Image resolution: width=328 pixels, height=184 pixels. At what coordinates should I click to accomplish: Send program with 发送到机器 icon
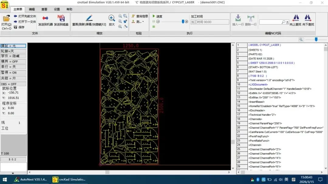(x=45, y=18)
